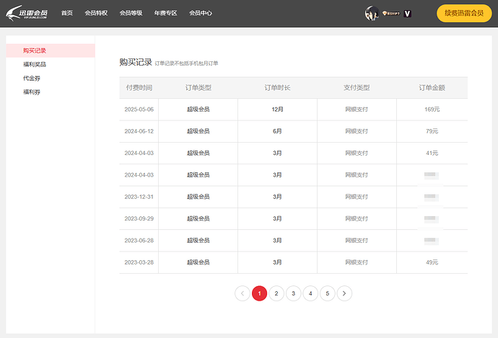Screen dimensions: 498x338
Task: Click the 79元 order amount
Action: tap(432, 131)
